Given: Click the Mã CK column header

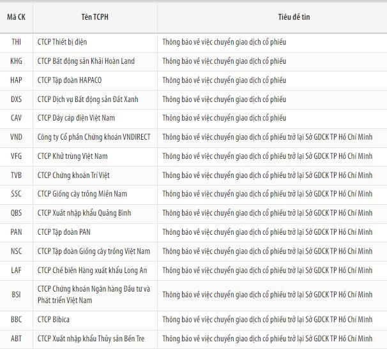Looking at the screenshot, I should point(16,17).
